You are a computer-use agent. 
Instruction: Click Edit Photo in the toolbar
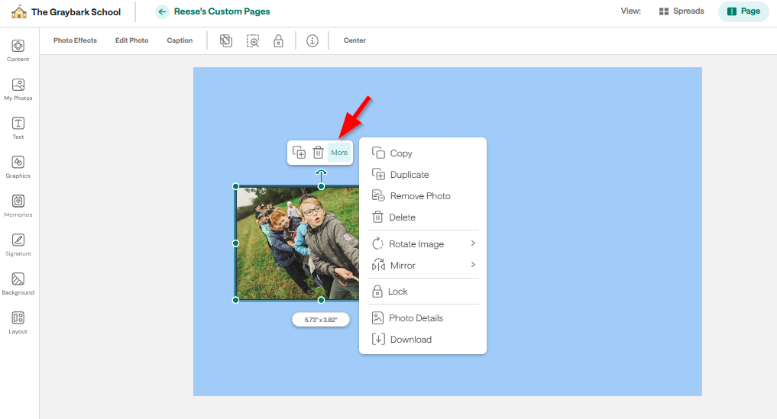click(132, 40)
